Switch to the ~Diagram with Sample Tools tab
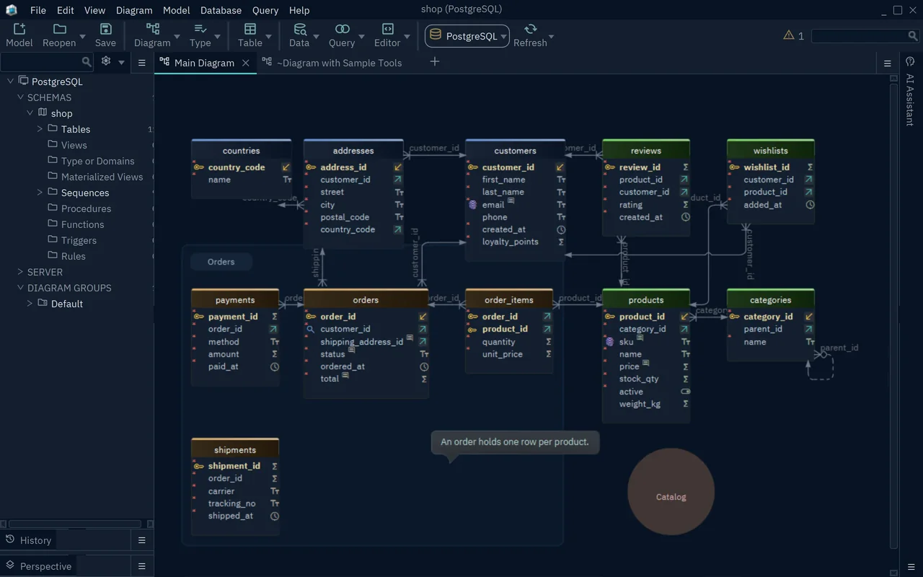Image resolution: width=923 pixels, height=577 pixels. coord(332,63)
